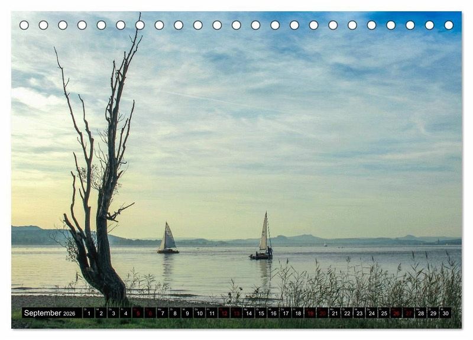Click the last spiral binding hole
Image resolution: width=473 pixels, height=340 pixels.
coord(449,25)
